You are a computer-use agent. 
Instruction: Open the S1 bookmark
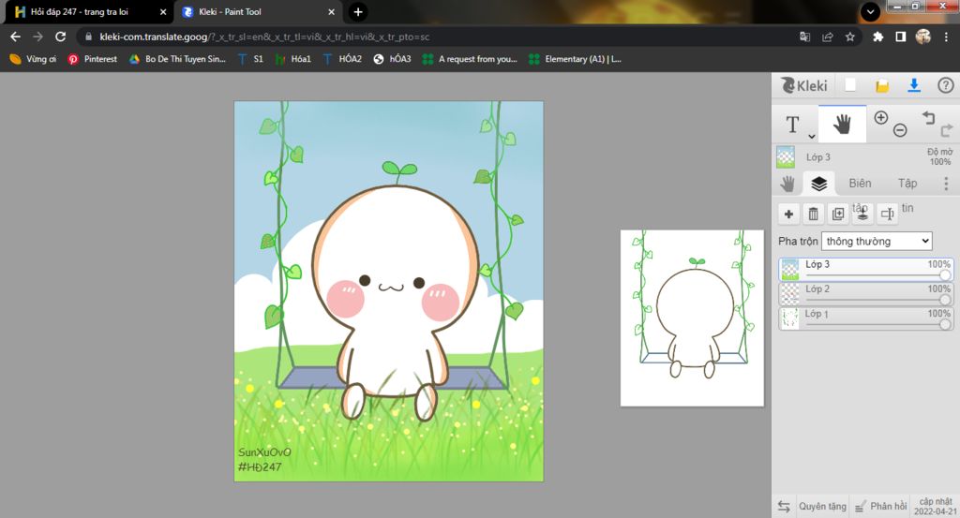click(x=250, y=59)
